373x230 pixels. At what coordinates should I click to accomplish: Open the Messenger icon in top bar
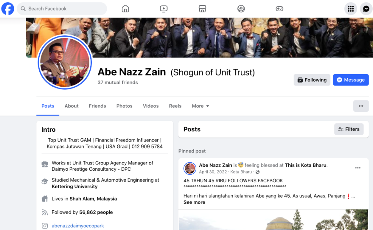pos(366,9)
